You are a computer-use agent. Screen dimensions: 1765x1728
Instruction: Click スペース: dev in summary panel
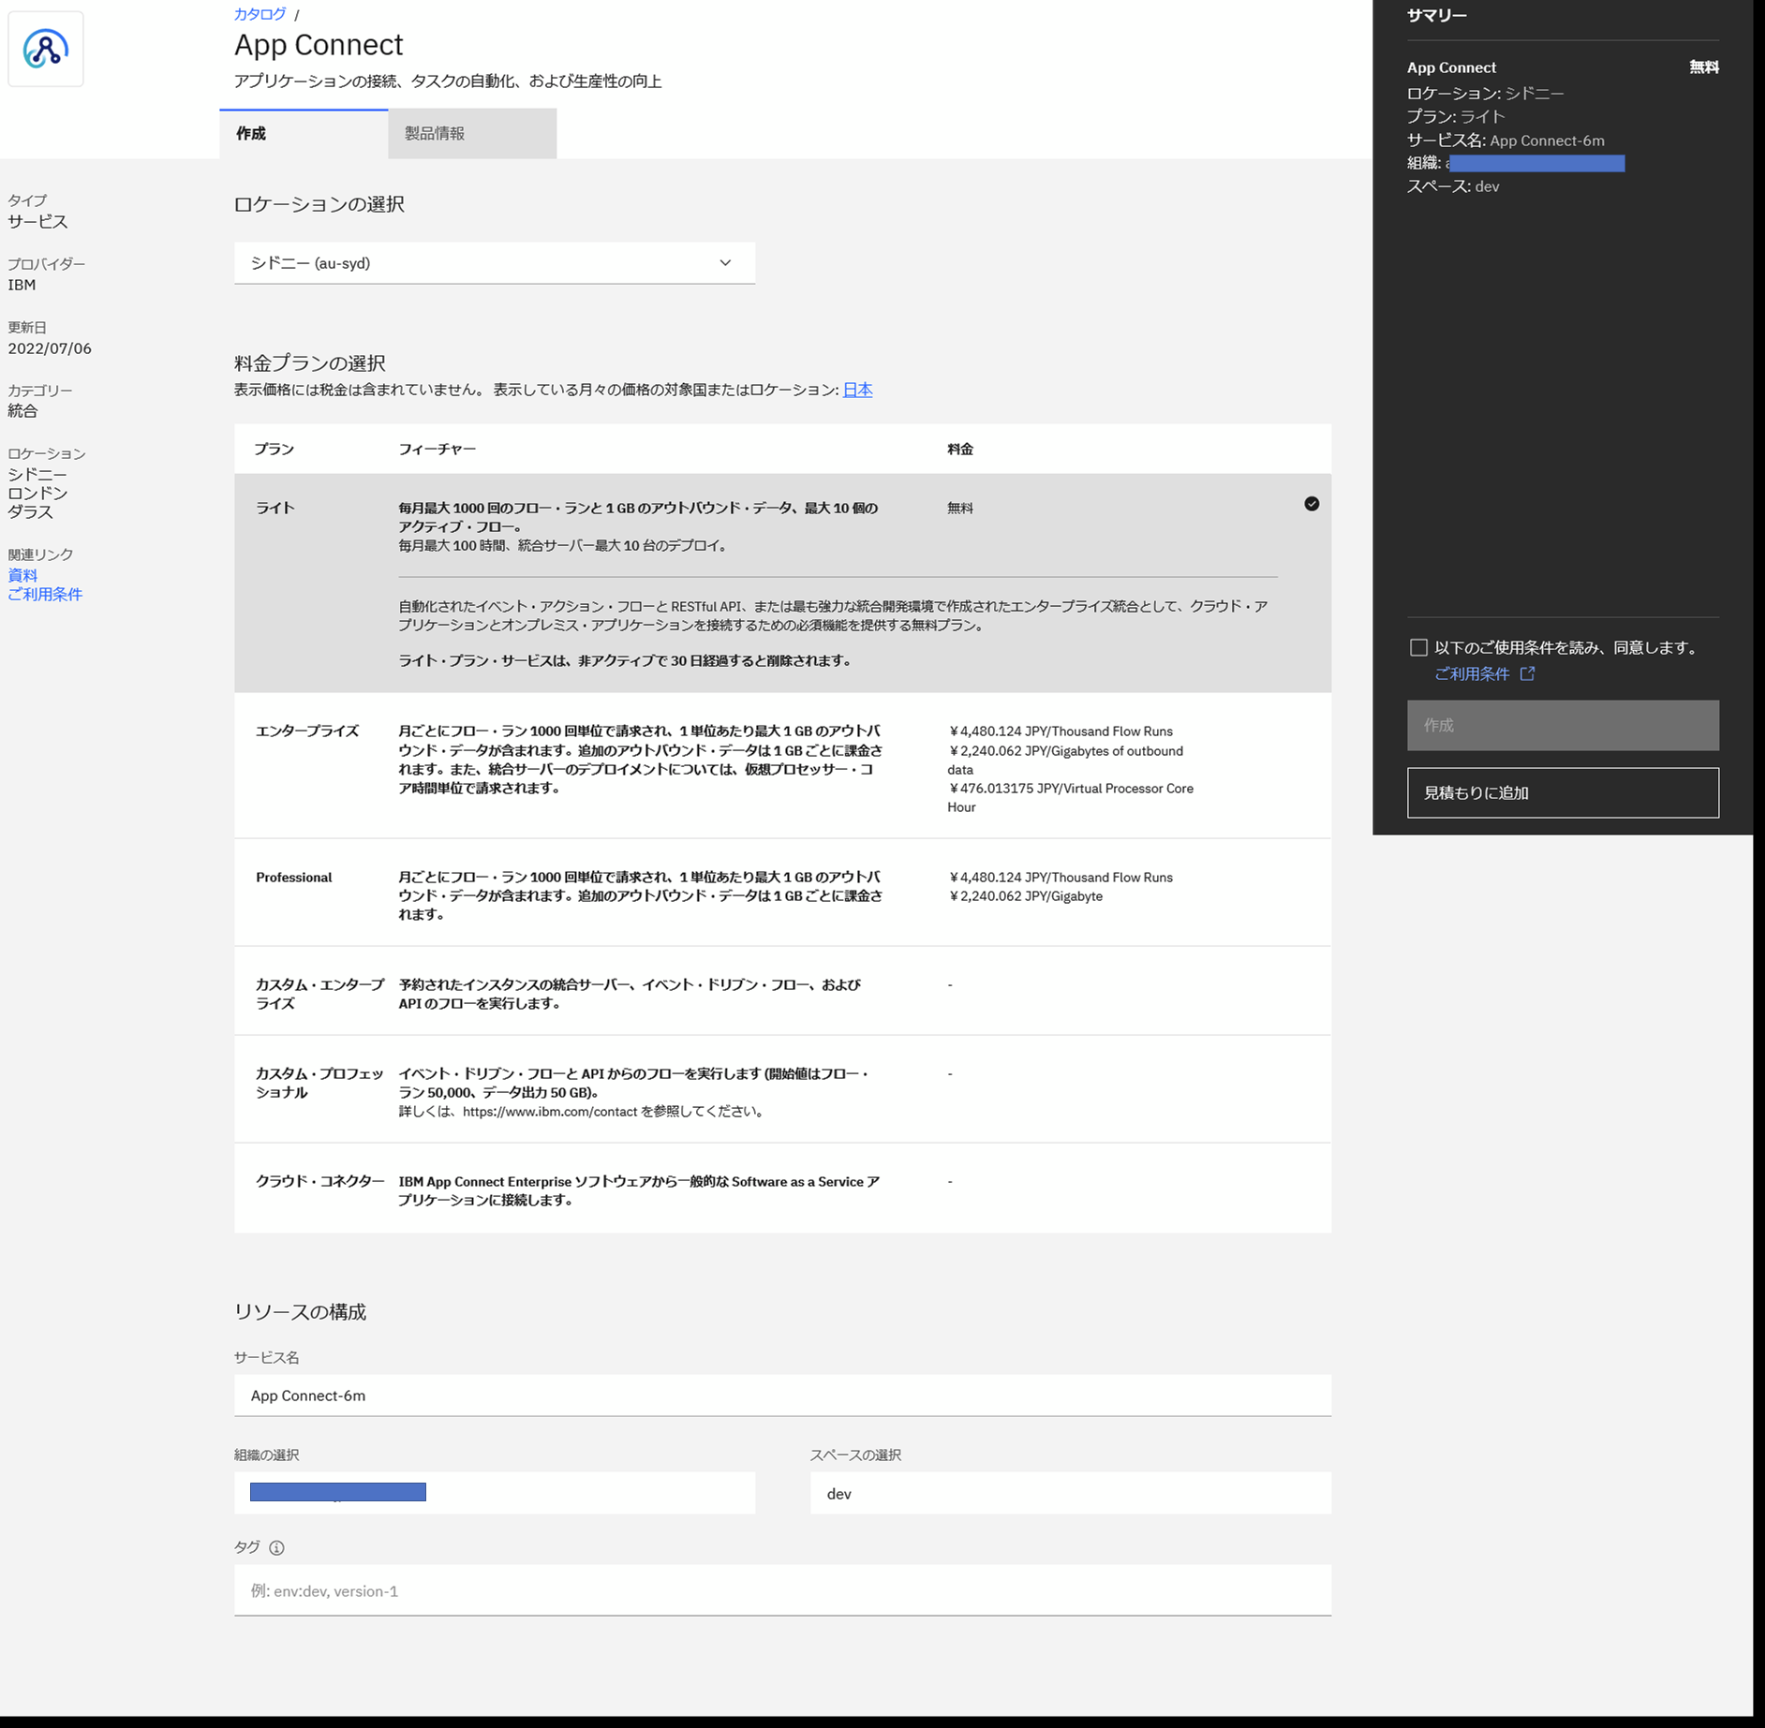pyautogui.click(x=1453, y=186)
